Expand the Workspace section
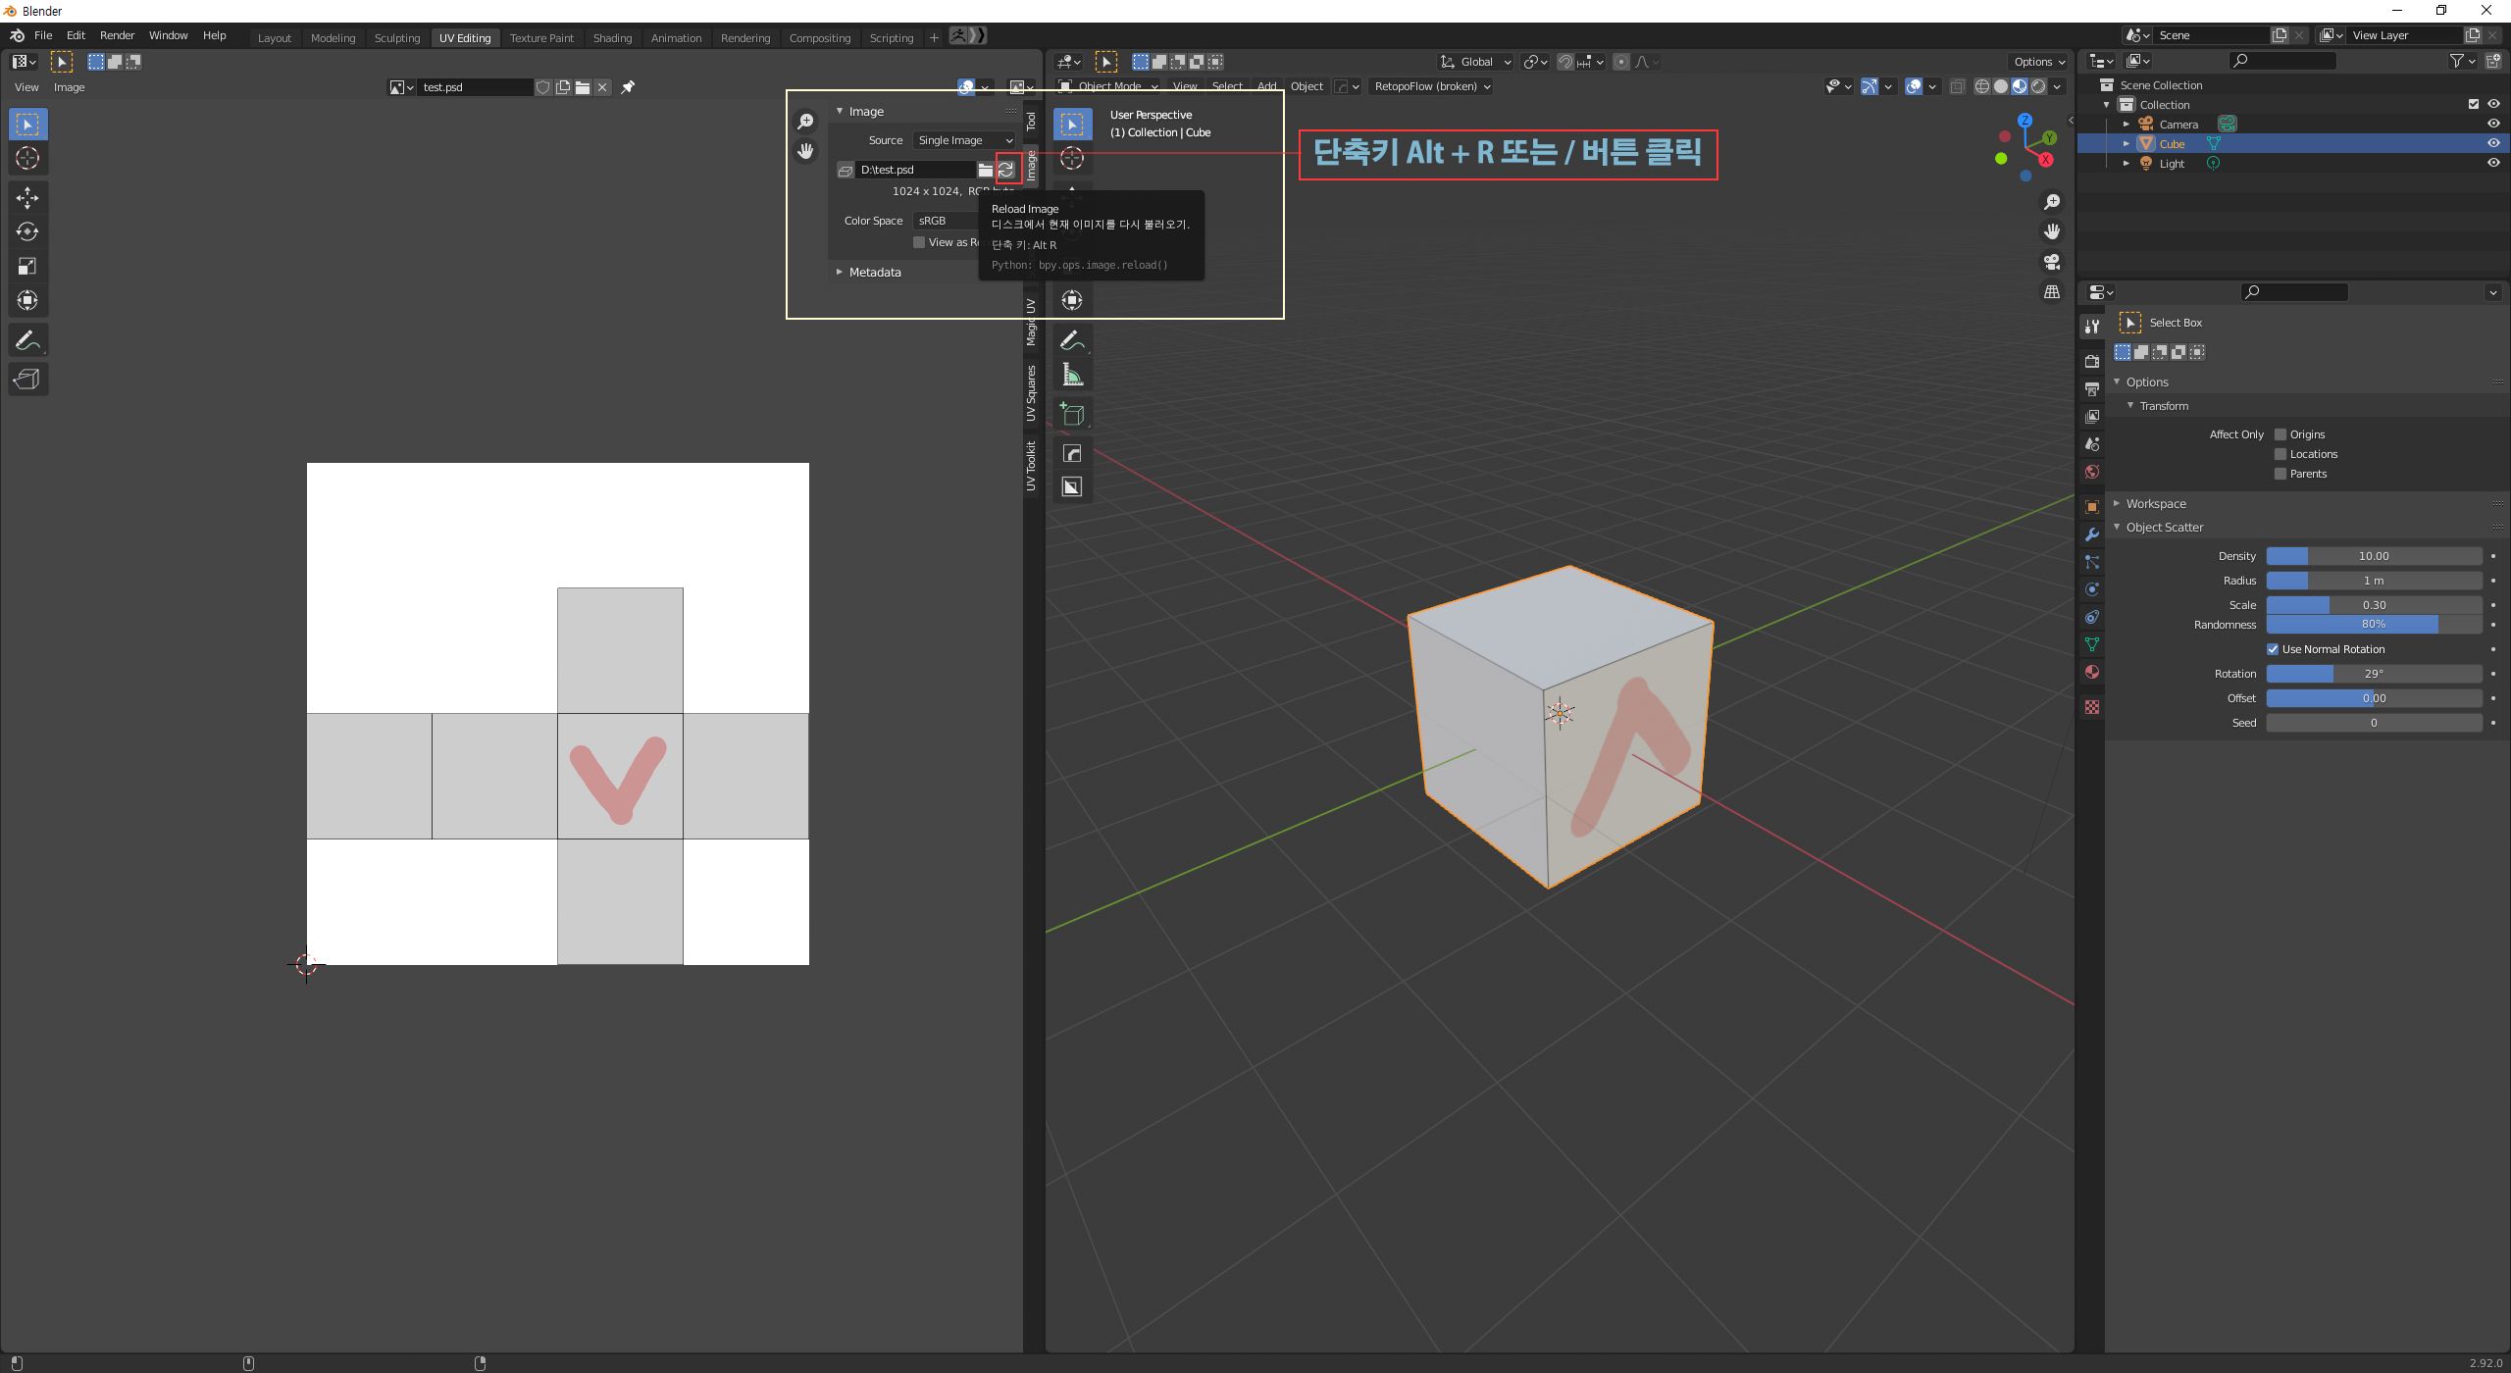This screenshot has height=1373, width=2511. 2155,504
